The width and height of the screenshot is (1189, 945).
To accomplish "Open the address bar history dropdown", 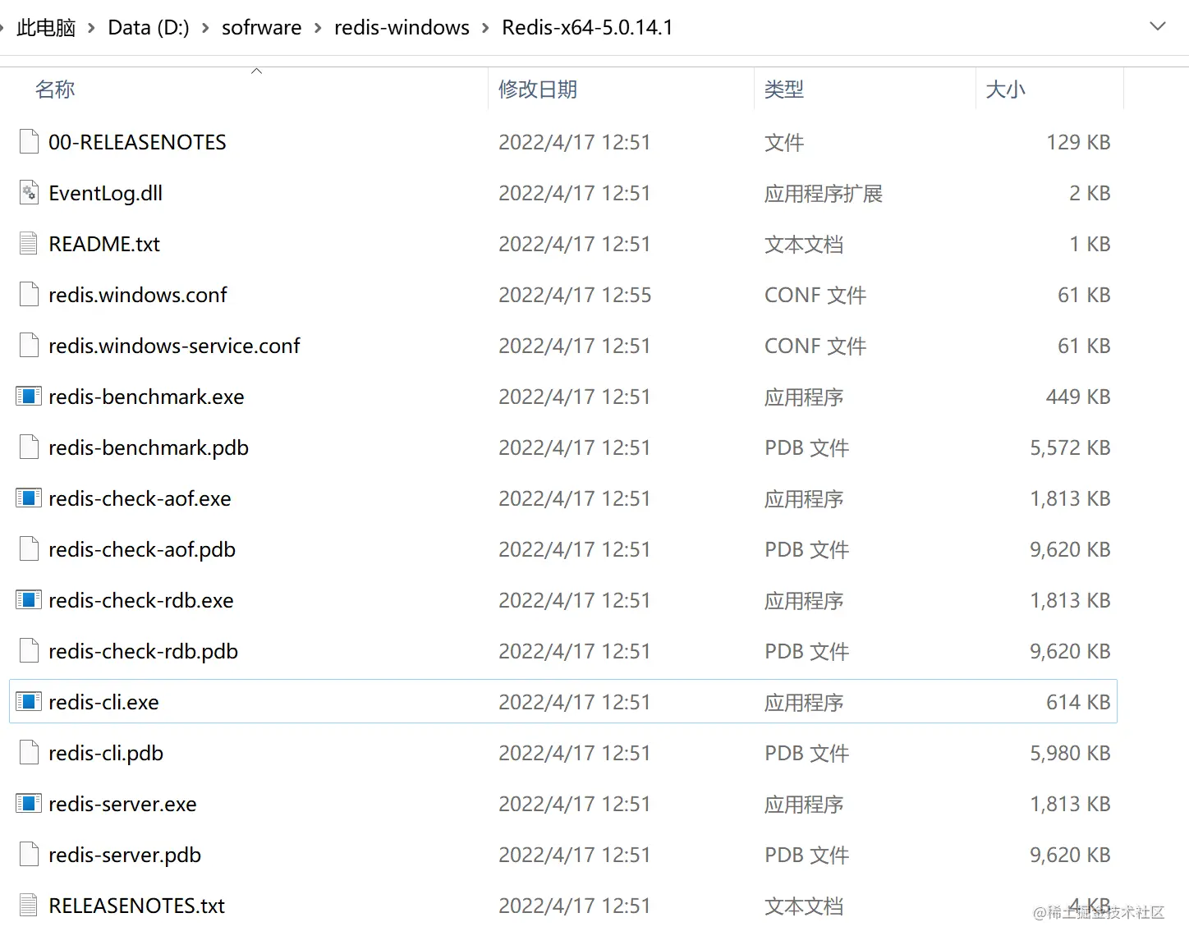I will pyautogui.click(x=1158, y=27).
